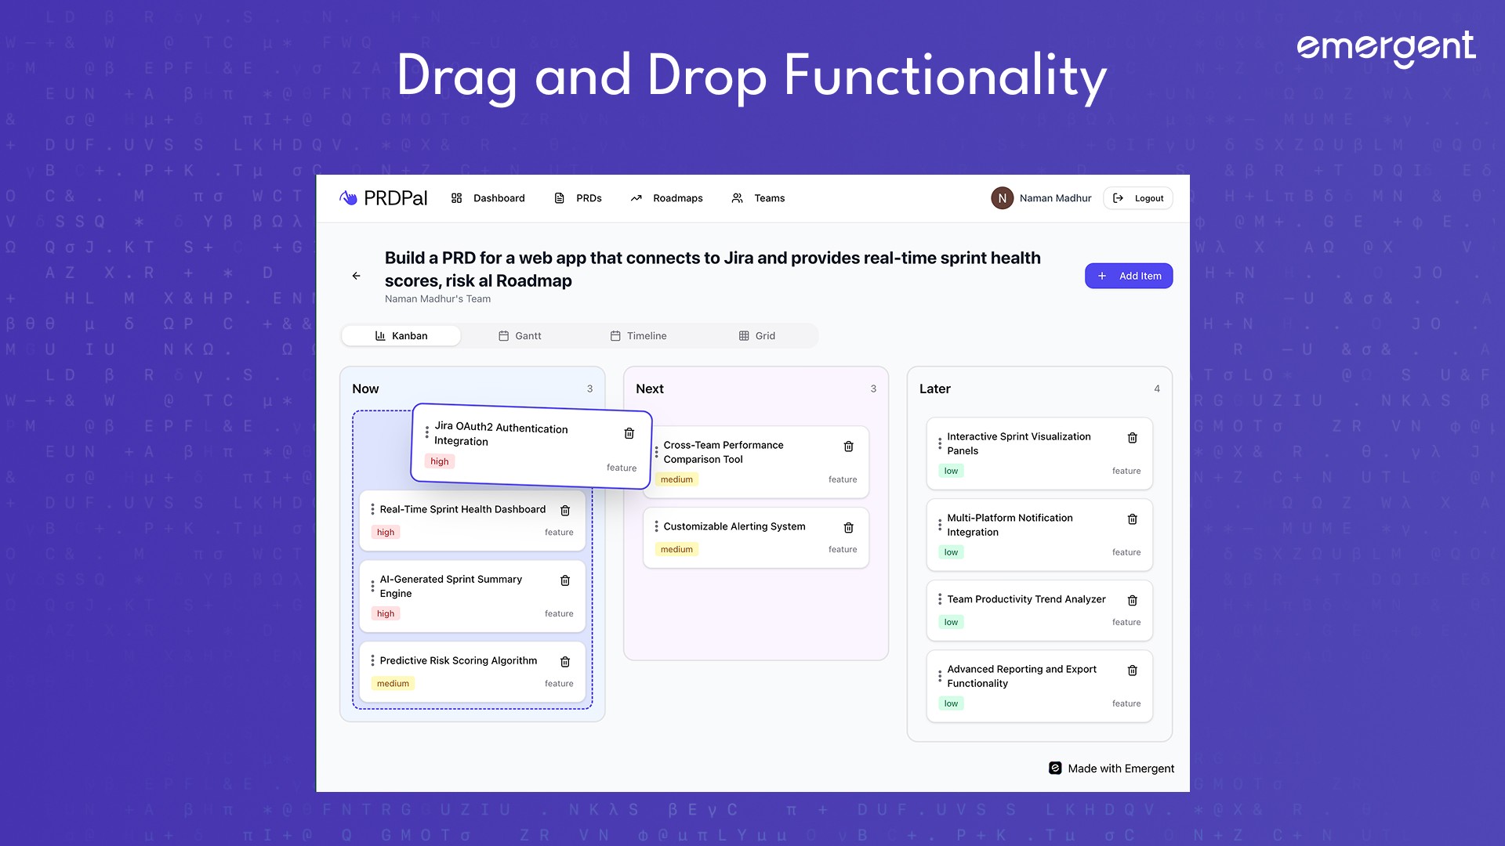Click drag handle on Predictive Risk Scoring Algorithm
This screenshot has height=846, width=1505.
(x=372, y=660)
